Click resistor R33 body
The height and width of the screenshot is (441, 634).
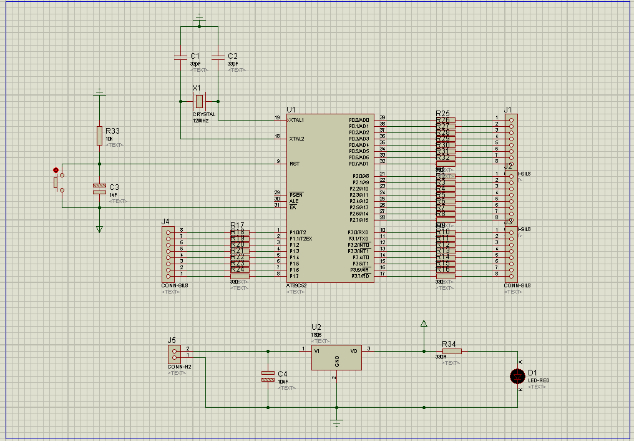pyautogui.click(x=99, y=136)
